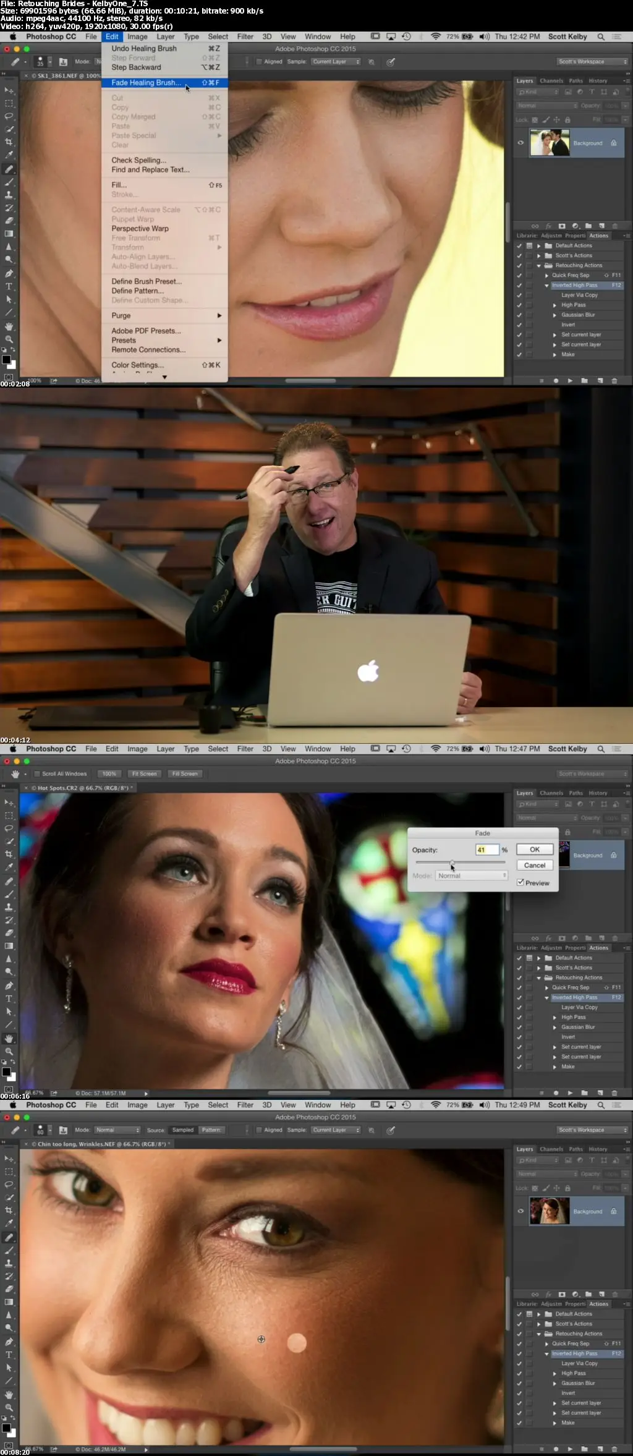The width and height of the screenshot is (633, 1456).
Task: Select Type tool in SK1_3861.NEF window
Action: tap(9, 286)
